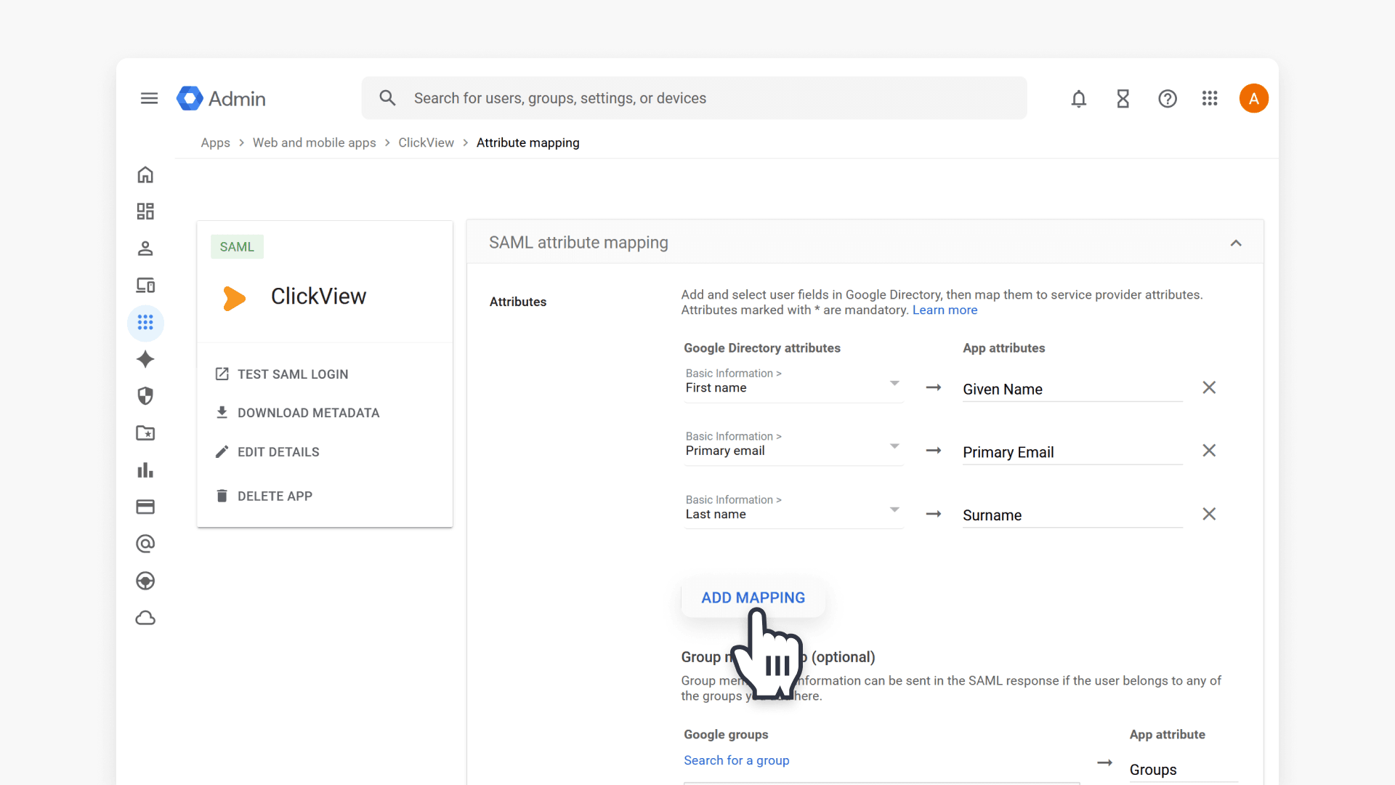Image resolution: width=1395 pixels, height=785 pixels.
Task: Open the Security shield sidebar icon
Action: pyautogui.click(x=145, y=396)
